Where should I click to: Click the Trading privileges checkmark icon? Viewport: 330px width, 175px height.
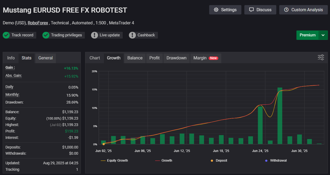click(x=46, y=35)
